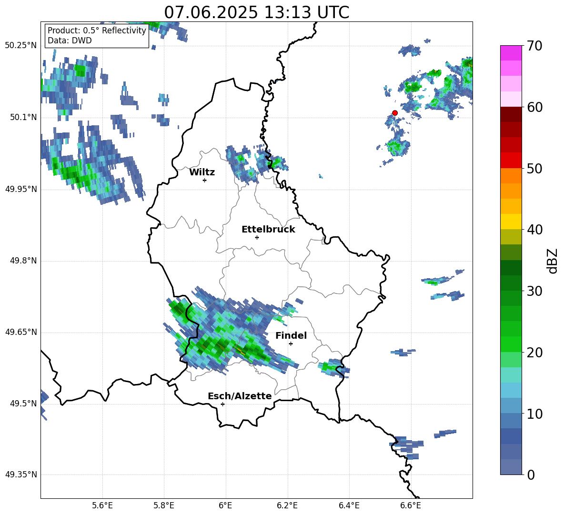
Task: Click the Esch/Alzette city label
Action: (x=240, y=396)
